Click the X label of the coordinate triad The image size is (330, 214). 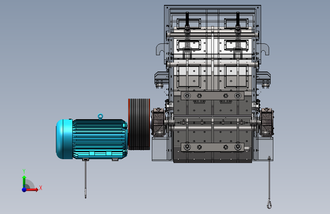tap(41, 188)
